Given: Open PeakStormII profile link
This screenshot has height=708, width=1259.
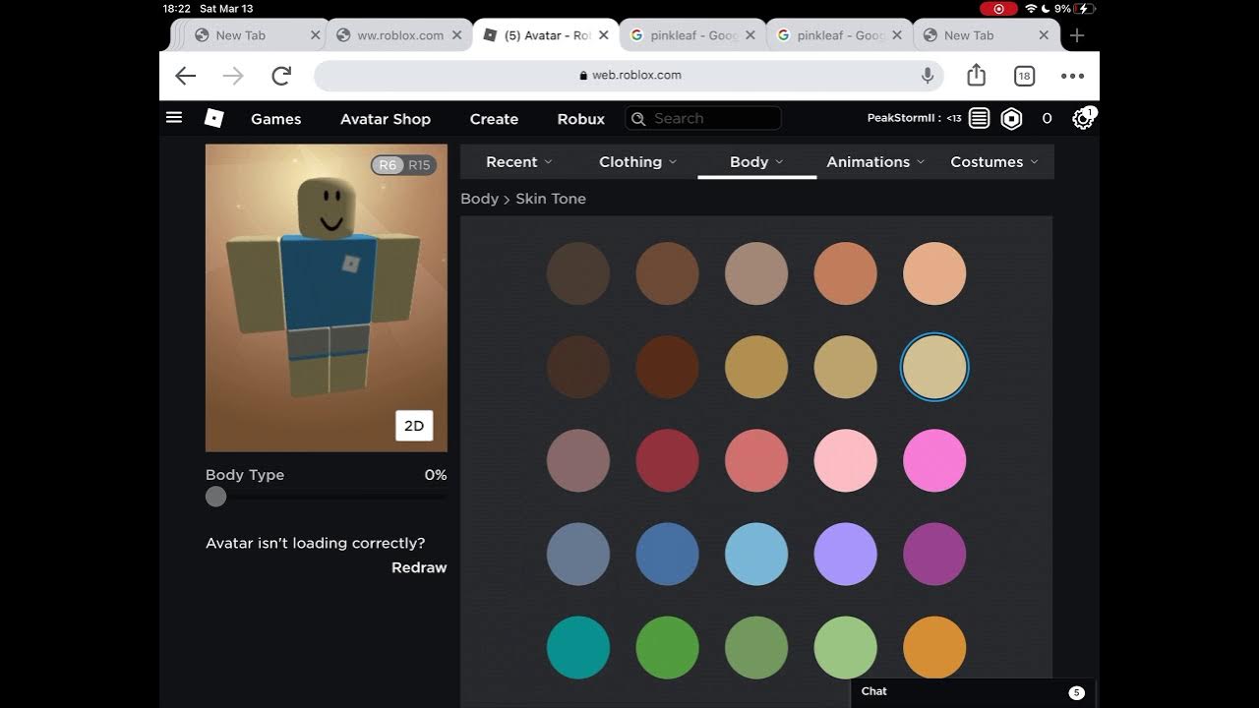Looking at the screenshot, I should (x=903, y=118).
